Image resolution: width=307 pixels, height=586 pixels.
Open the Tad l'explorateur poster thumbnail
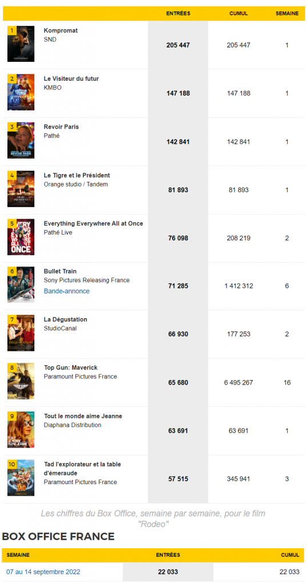(x=21, y=478)
